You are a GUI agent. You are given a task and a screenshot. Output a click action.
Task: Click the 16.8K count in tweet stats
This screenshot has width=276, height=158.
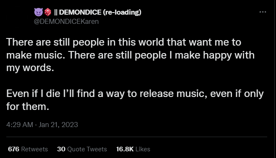tap(125, 149)
